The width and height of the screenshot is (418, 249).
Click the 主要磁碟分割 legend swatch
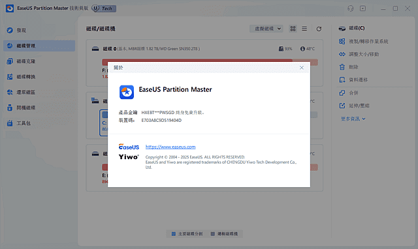174,234
